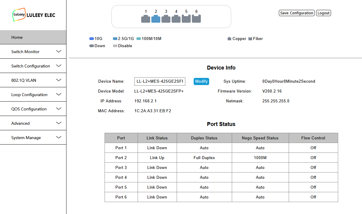Click Port 1 table cell
The height and width of the screenshot is (214, 362).
click(121, 148)
